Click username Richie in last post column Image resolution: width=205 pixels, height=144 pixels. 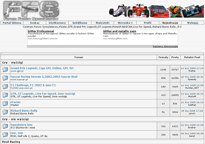[x=192, y=71]
